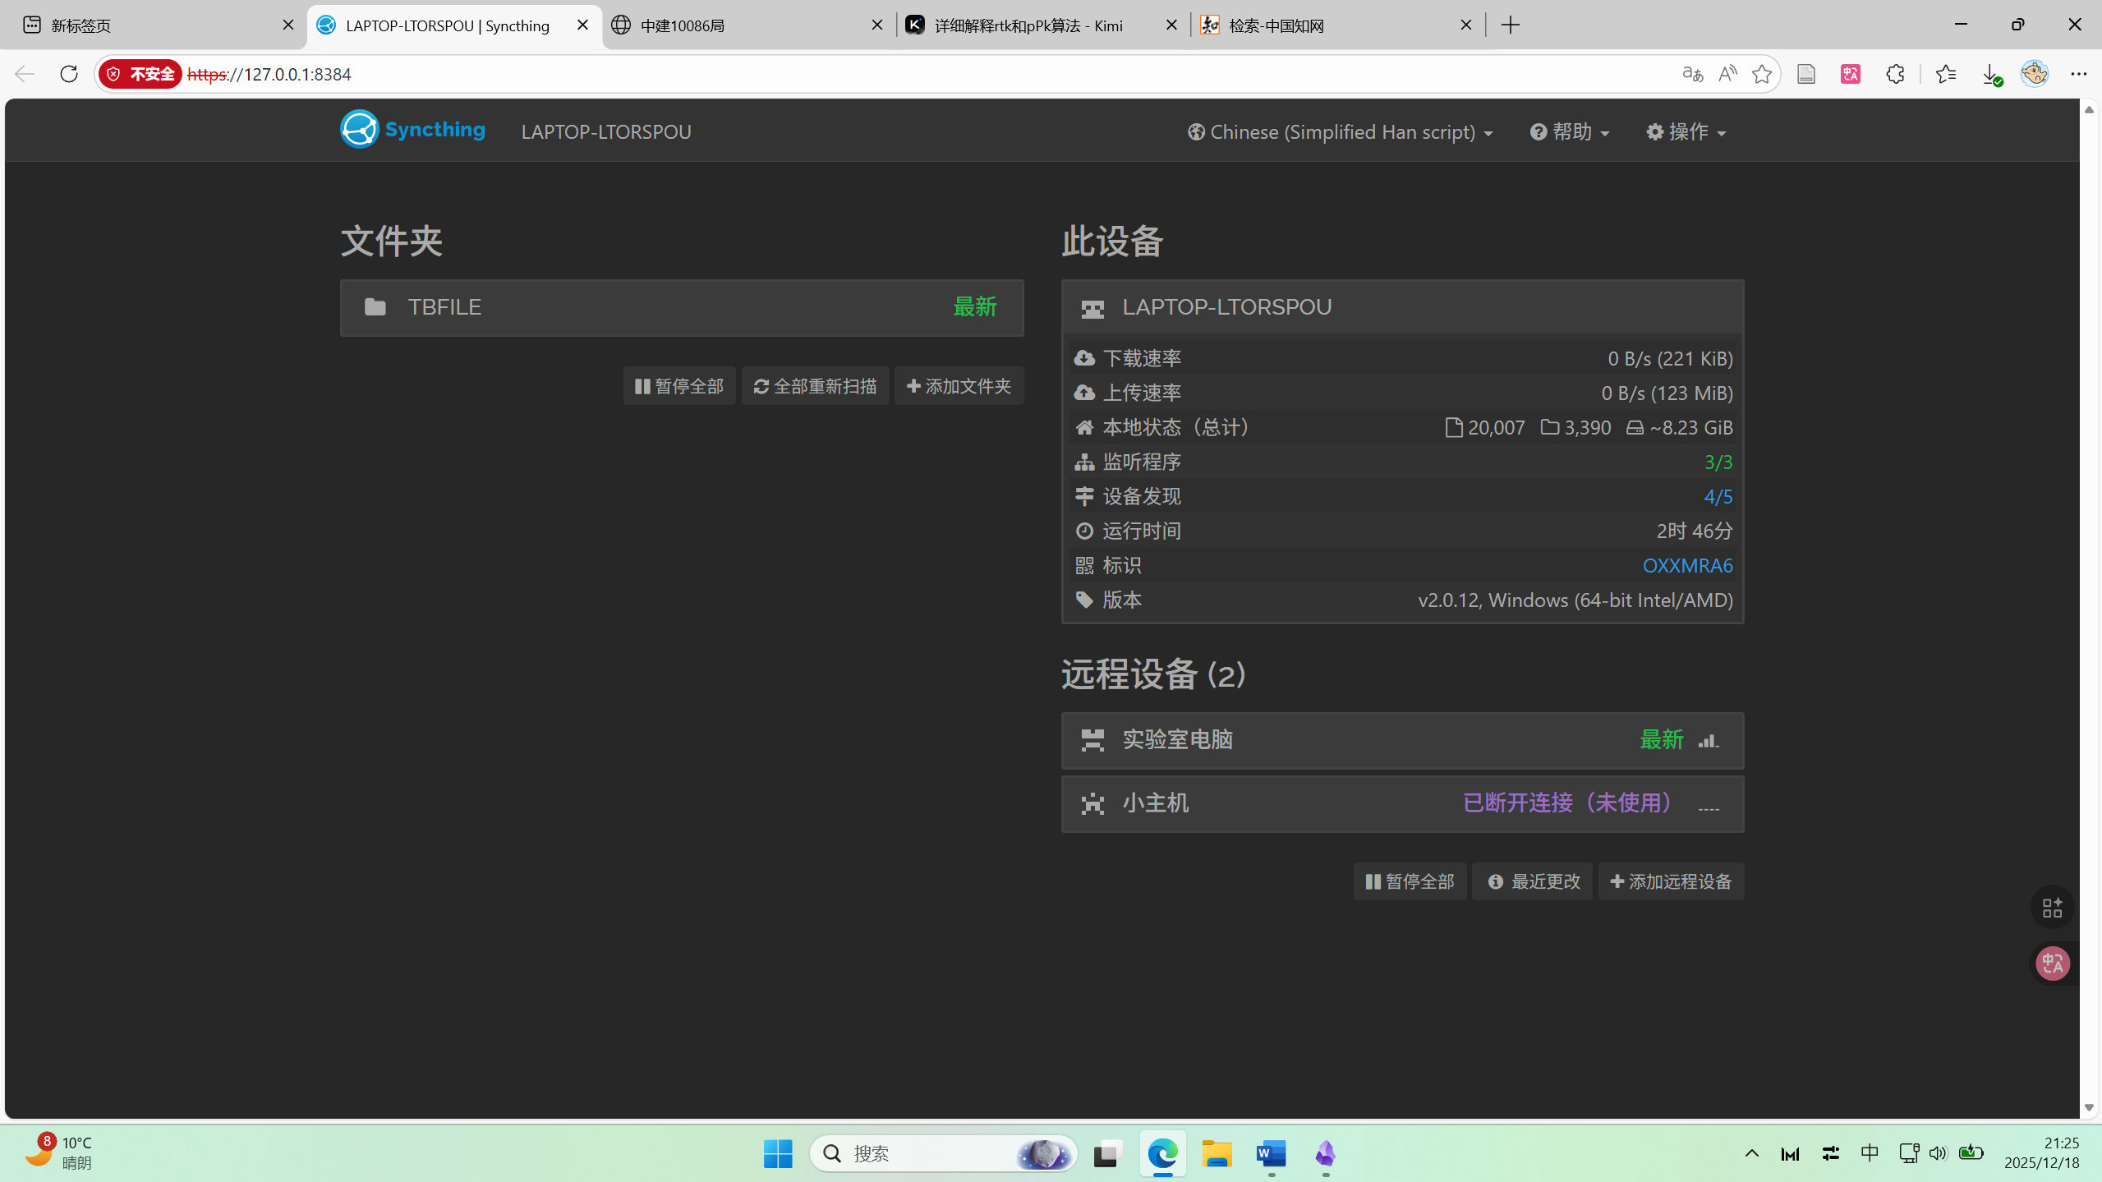
Task: Click 添加远程设备 to add remote device
Action: (x=1671, y=881)
